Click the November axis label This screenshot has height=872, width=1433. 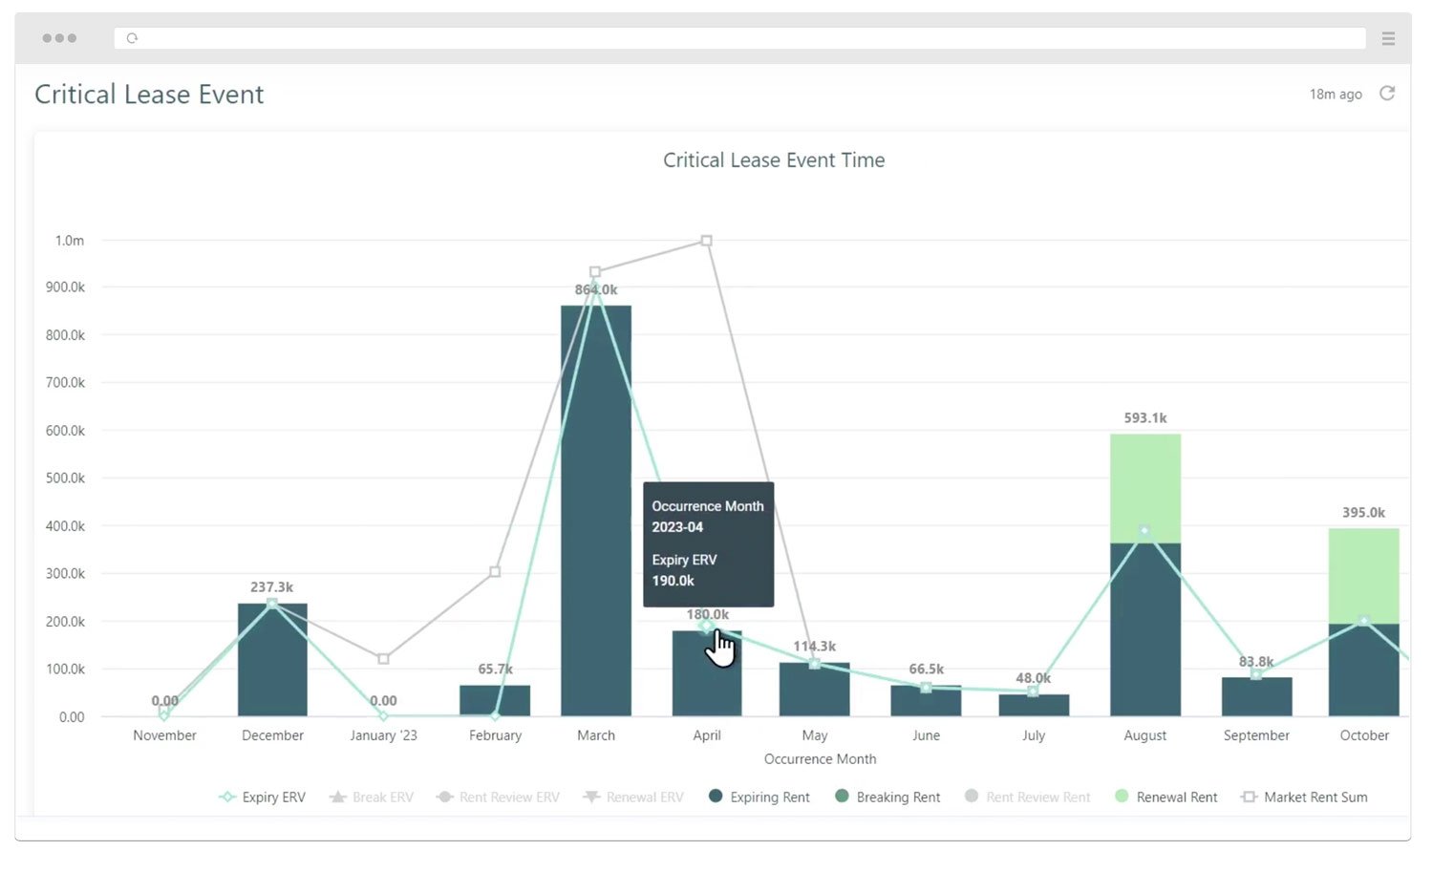click(164, 735)
